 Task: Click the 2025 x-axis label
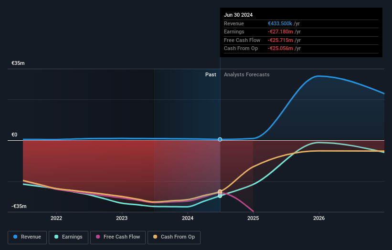point(253,218)
